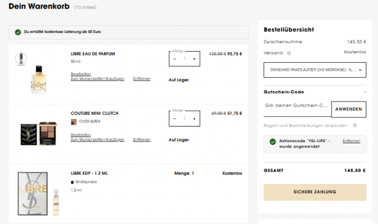This screenshot has height=224, width=378.
Task: Click the ANWENDEN button
Action: pyautogui.click(x=348, y=109)
